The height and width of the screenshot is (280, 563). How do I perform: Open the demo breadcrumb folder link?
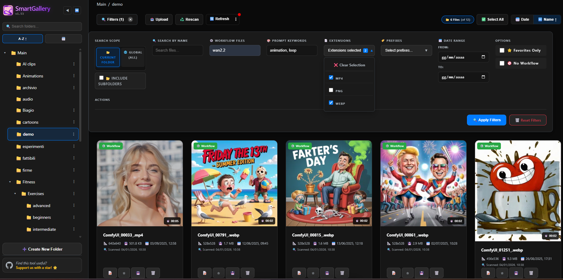(x=117, y=4)
